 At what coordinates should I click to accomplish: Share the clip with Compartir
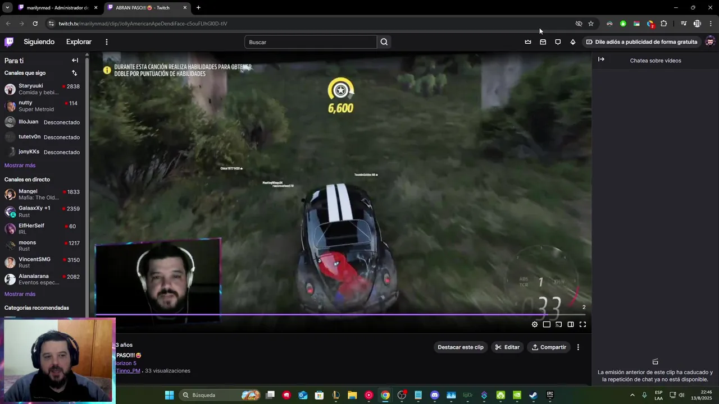tap(549, 347)
